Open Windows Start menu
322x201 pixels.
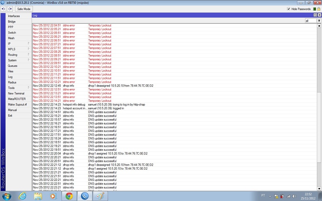6,196
